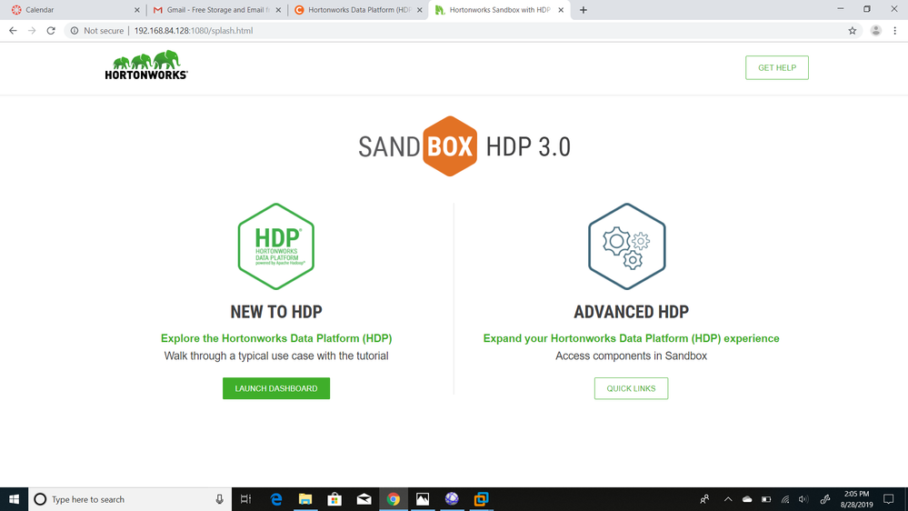Click the Not secure site info icon

(75, 31)
